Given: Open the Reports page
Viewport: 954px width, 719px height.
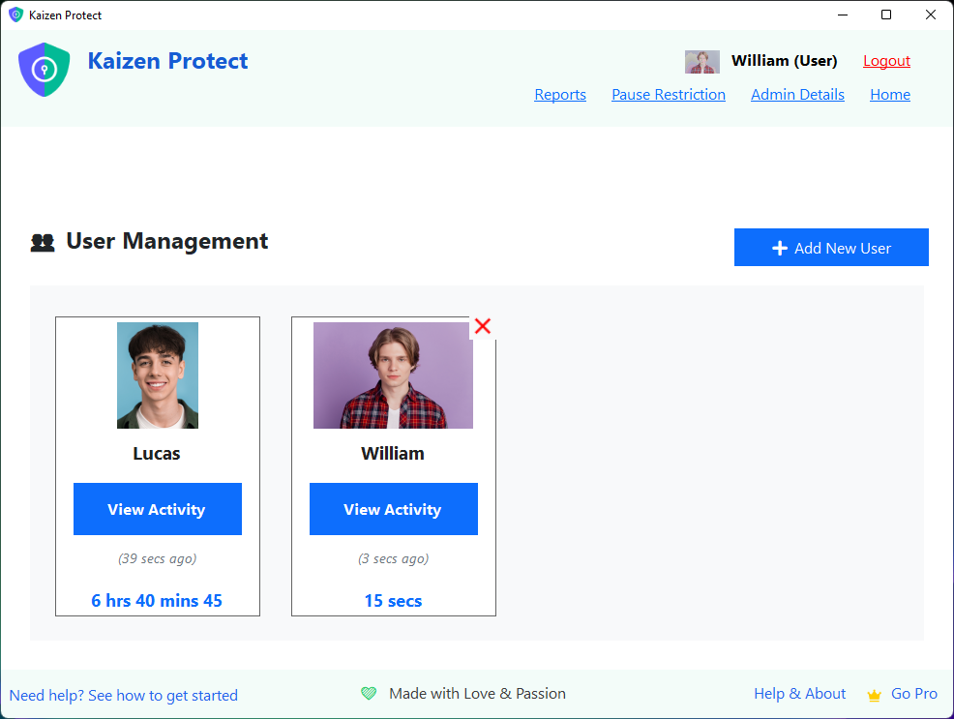Looking at the screenshot, I should (560, 94).
